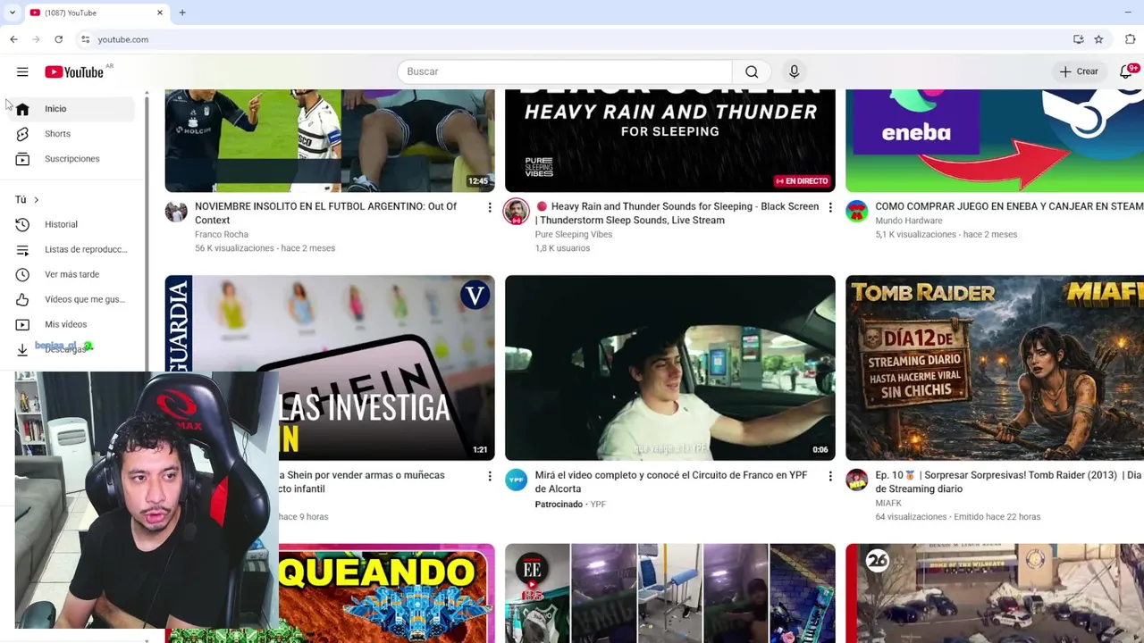Click MIAFK channel name
The width and height of the screenshot is (1144, 643).
(888, 503)
